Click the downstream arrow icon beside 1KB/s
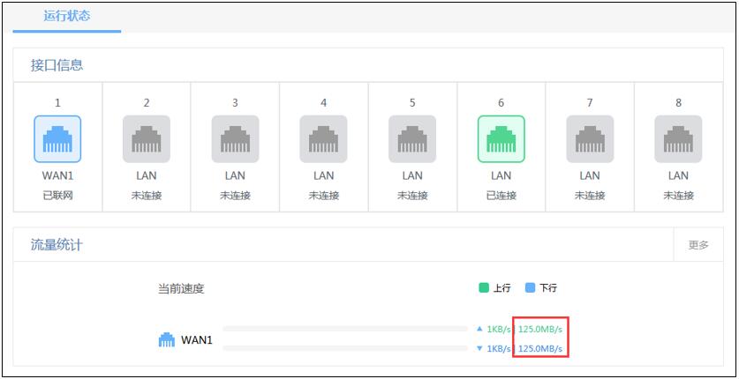This screenshot has height=379, width=739. [x=479, y=348]
